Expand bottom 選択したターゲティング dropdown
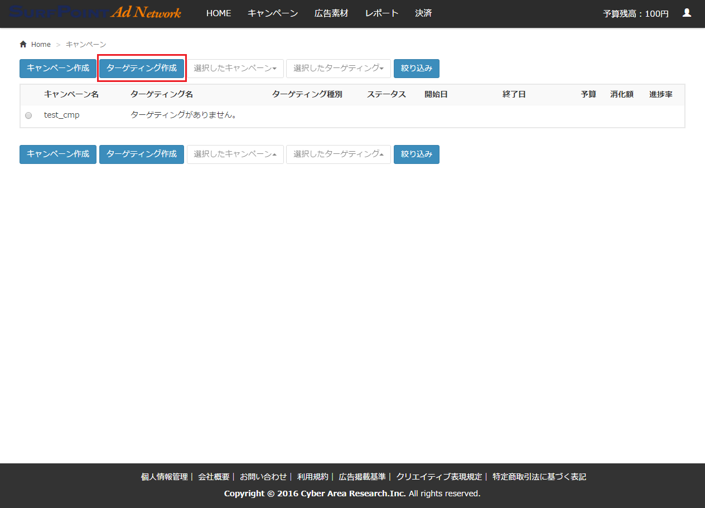Image resolution: width=705 pixels, height=508 pixels. [338, 154]
